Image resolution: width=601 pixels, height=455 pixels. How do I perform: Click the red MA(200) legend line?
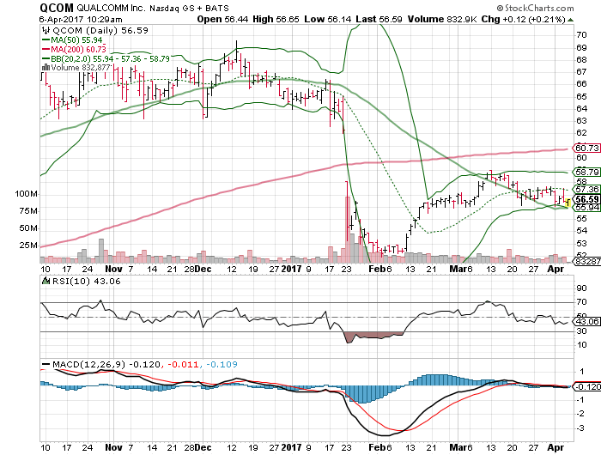pos(46,49)
